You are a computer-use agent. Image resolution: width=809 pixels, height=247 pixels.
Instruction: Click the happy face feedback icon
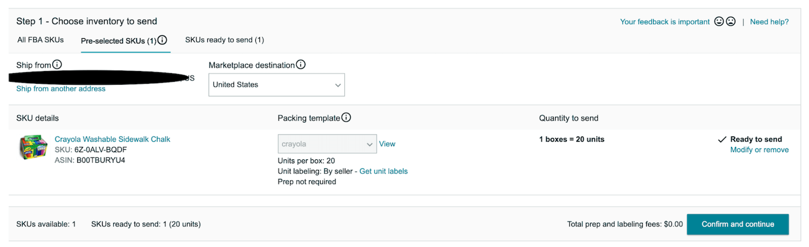pos(719,21)
